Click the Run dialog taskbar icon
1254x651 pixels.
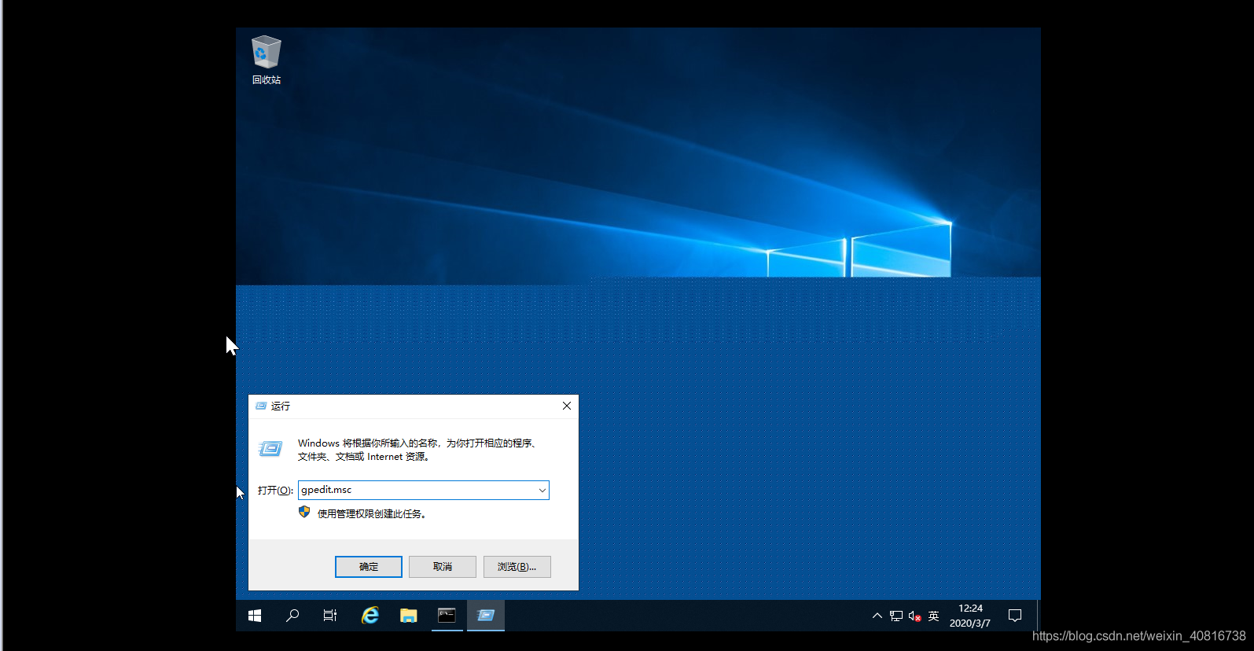point(486,616)
